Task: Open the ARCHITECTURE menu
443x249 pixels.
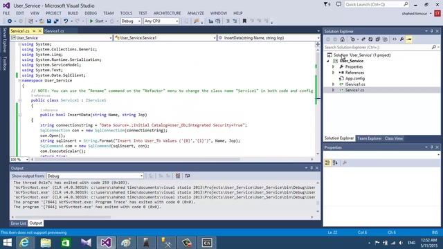Action: [168, 13]
